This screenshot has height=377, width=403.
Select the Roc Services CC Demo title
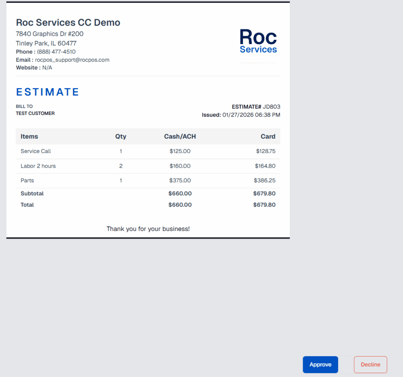[68, 22]
